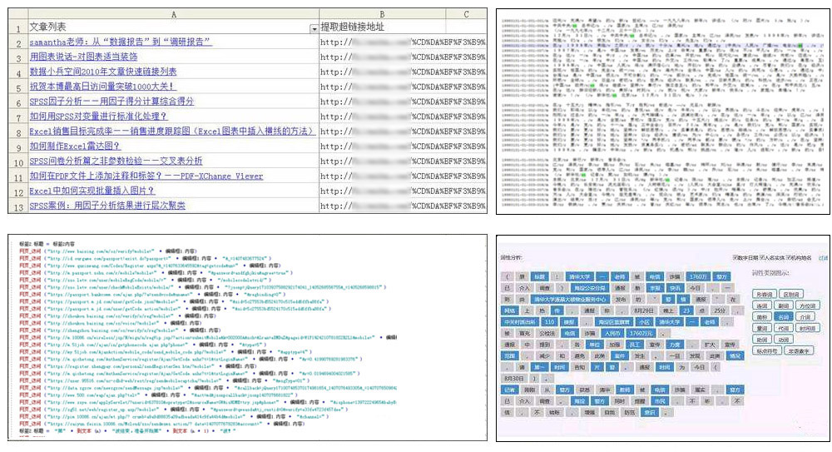Click the 清华大学清晨大楼物业服务中心 token

click(x=571, y=300)
